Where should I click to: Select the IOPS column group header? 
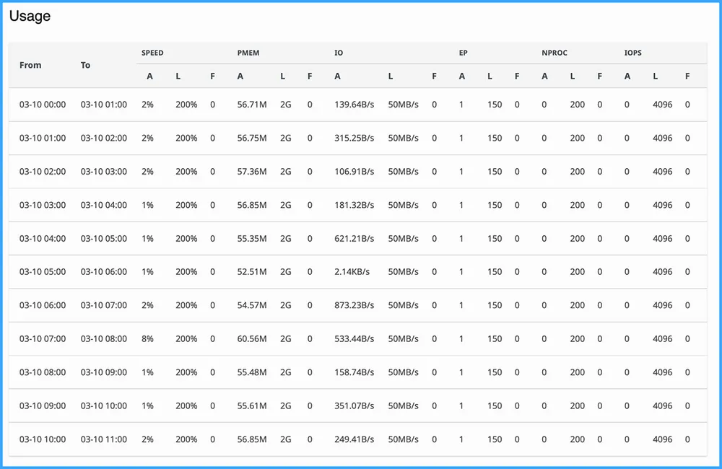pyautogui.click(x=633, y=53)
